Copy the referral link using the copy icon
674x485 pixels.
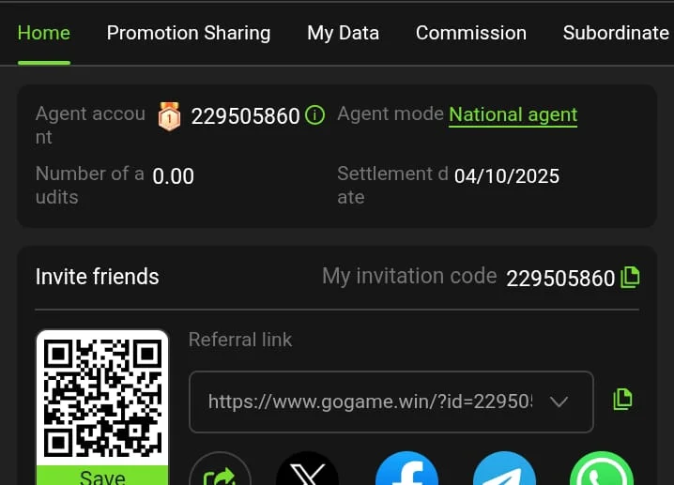click(x=622, y=399)
